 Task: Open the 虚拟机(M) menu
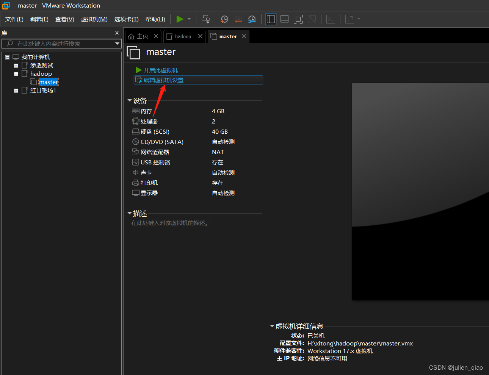click(94, 19)
